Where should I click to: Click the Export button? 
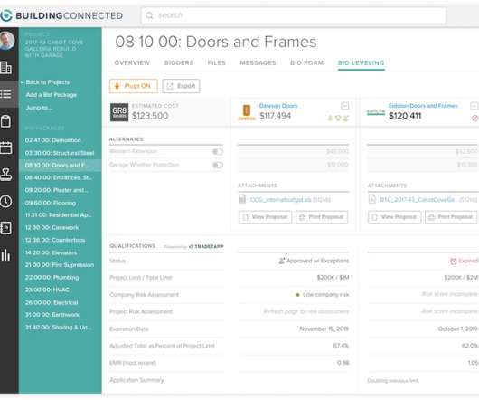[x=181, y=86]
